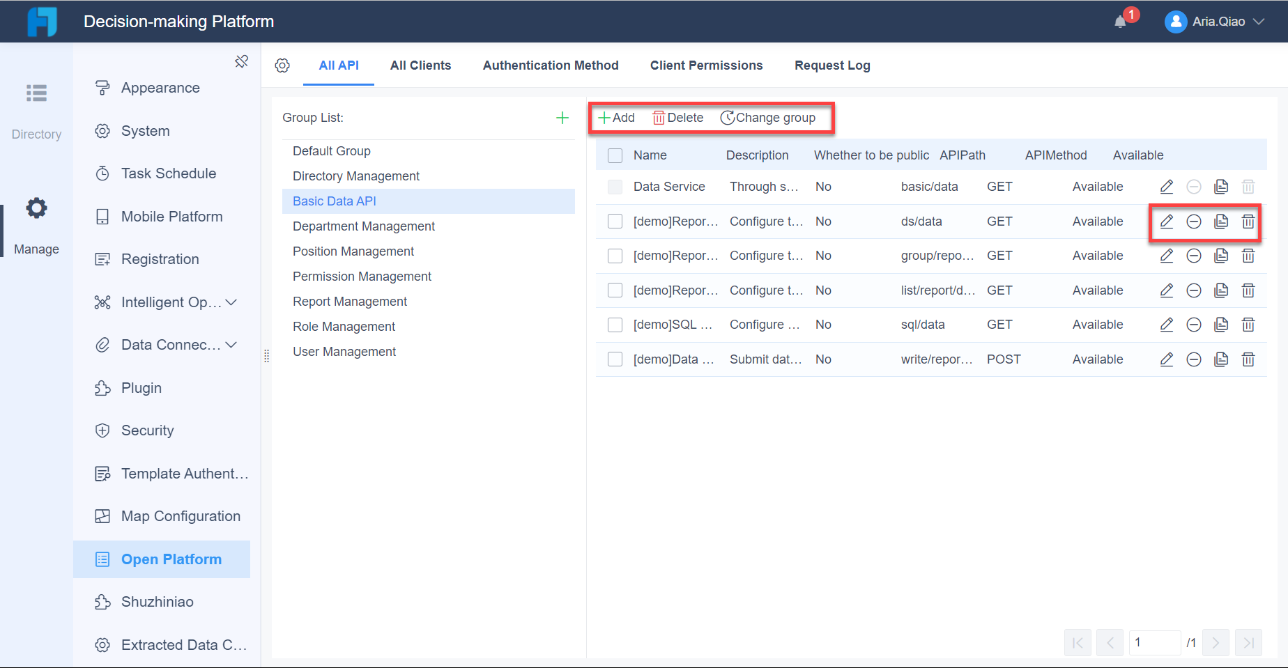The image size is (1288, 668).
Task: Edit the list/report API row
Action: (x=1167, y=290)
